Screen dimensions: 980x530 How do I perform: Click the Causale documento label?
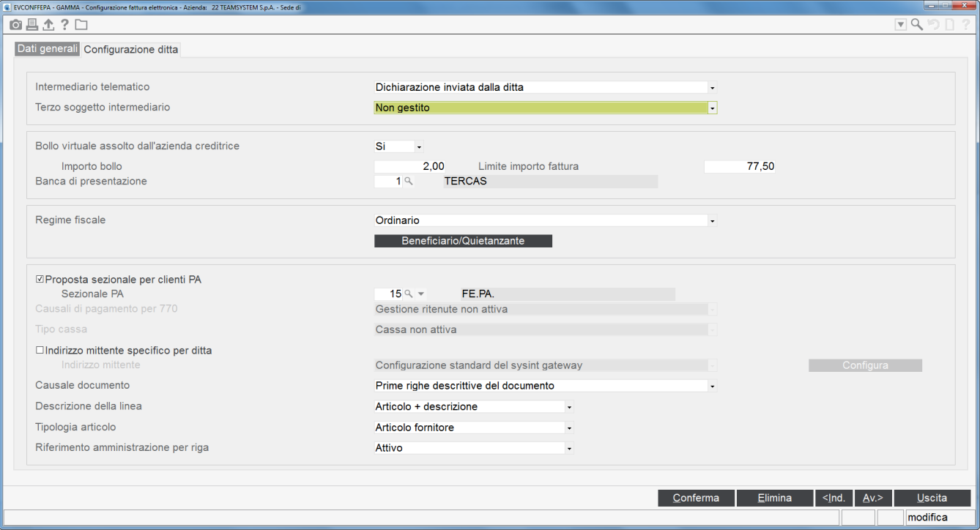(82, 385)
